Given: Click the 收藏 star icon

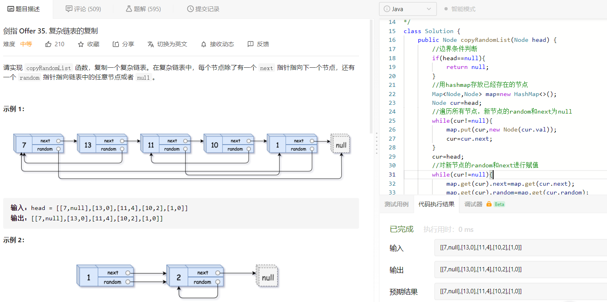Looking at the screenshot, I should (81, 44).
